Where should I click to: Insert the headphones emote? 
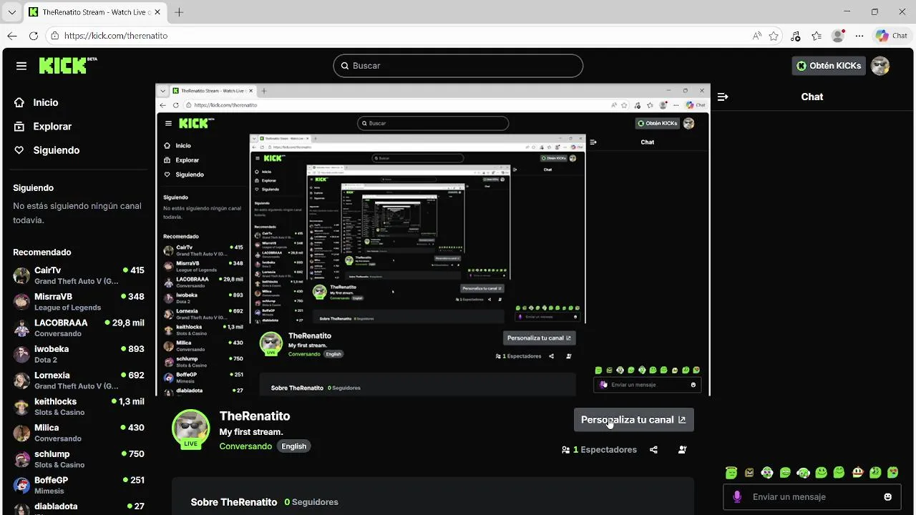click(x=767, y=473)
